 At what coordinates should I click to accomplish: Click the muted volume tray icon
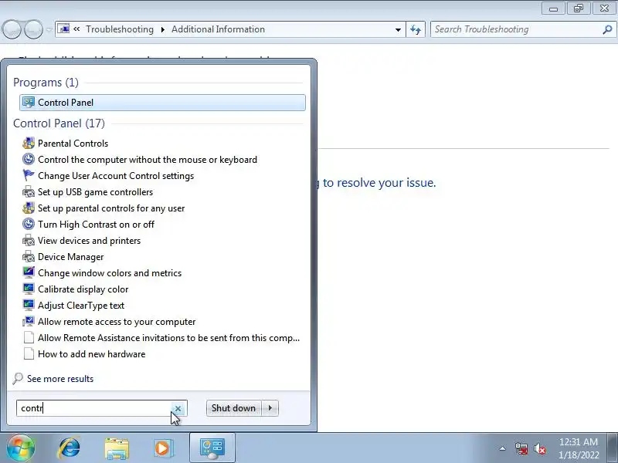click(540, 448)
